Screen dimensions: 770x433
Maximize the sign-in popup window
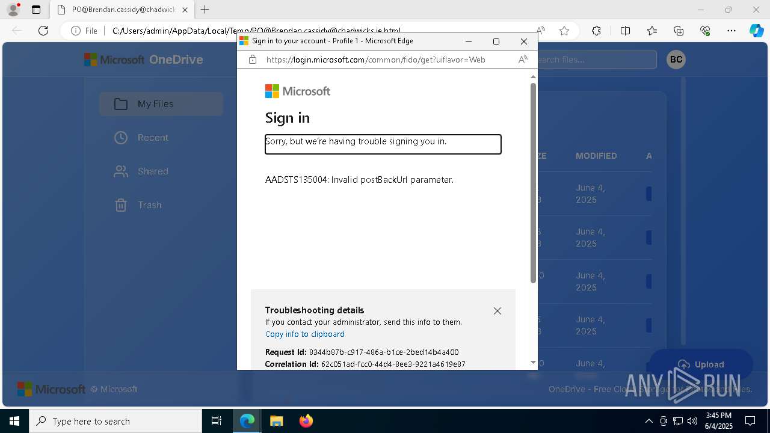click(x=496, y=41)
